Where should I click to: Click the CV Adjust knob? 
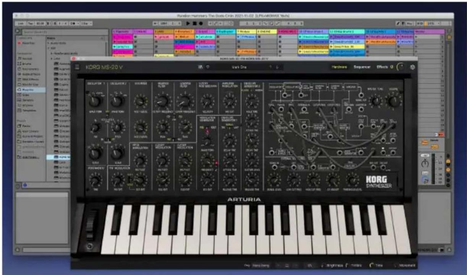coord(332,180)
